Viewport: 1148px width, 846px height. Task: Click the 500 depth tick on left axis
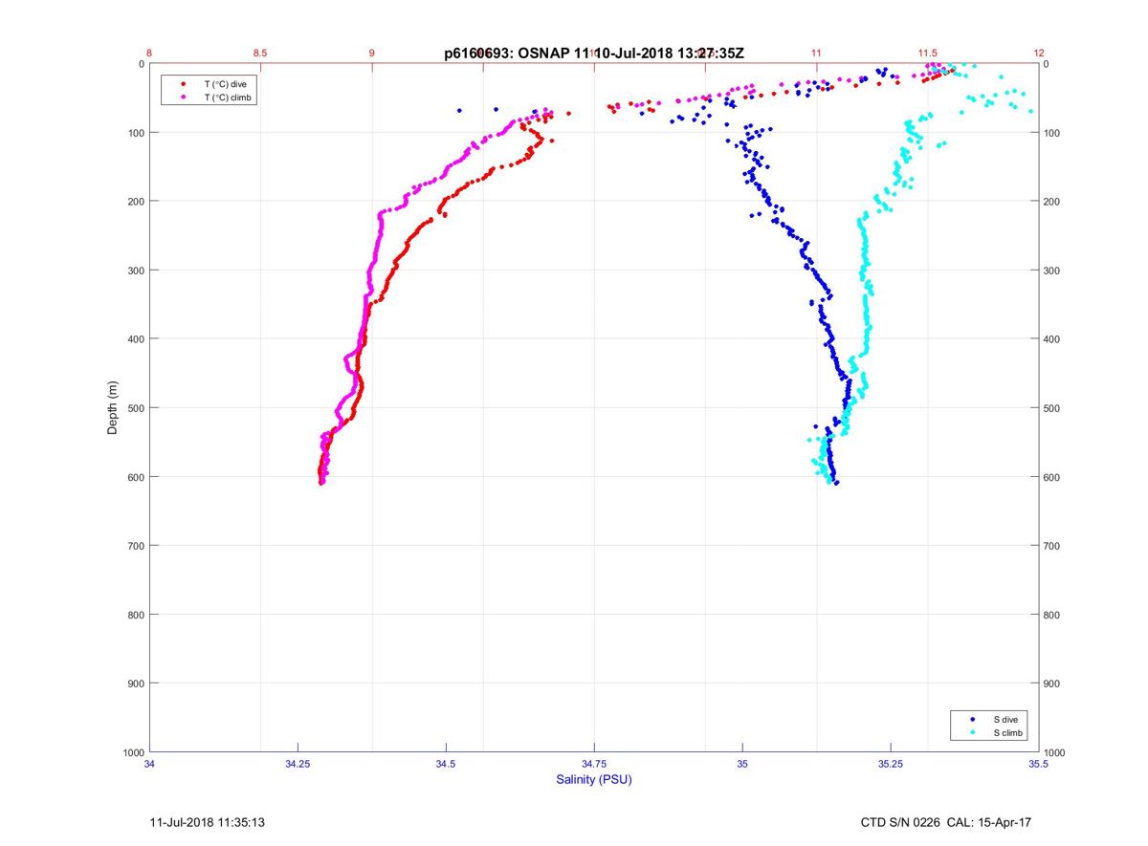click(135, 408)
